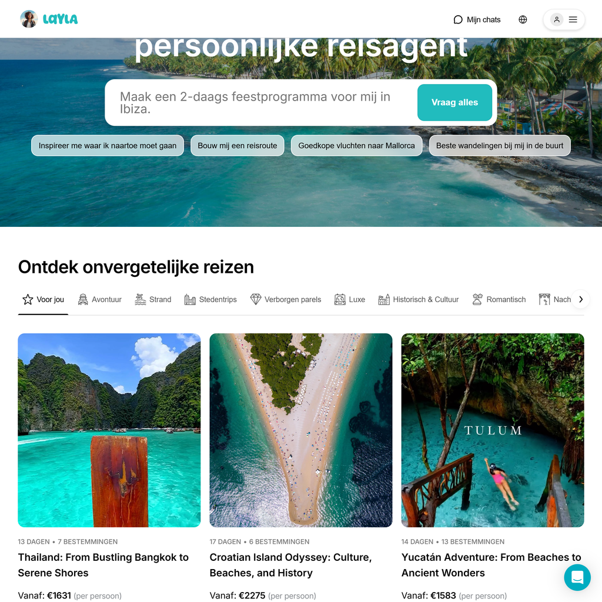
Task: Open the language globe selector
Action: click(x=523, y=19)
